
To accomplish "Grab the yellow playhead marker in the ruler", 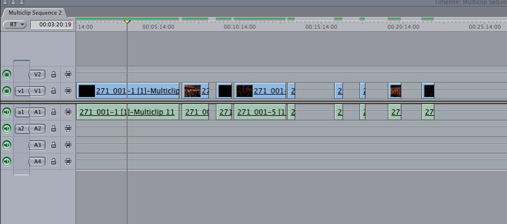I will tap(127, 22).
